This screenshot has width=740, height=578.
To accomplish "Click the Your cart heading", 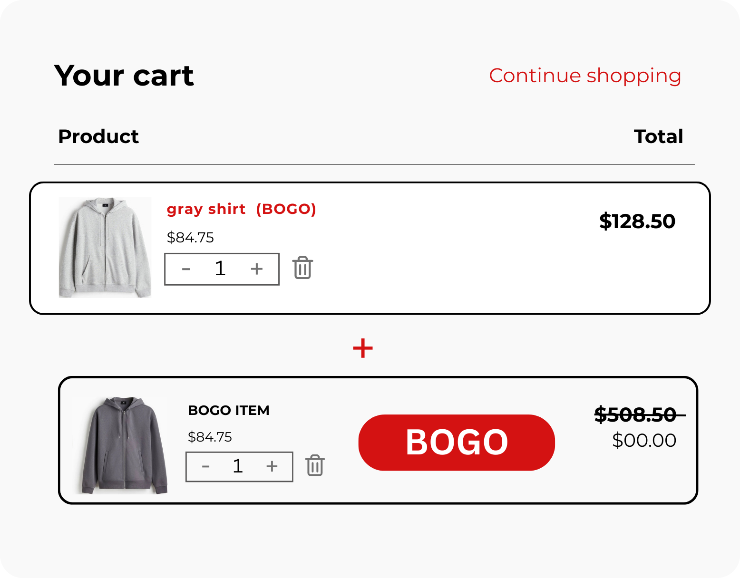I will [x=124, y=76].
